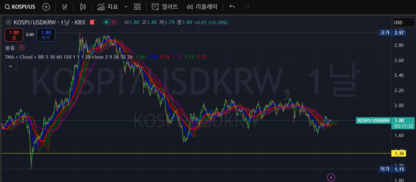The width and height of the screenshot is (416, 182).
Task: Click the red flag icon beside KRX
Action: (92, 22)
